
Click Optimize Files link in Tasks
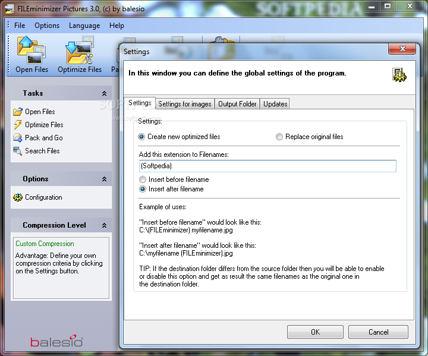point(44,124)
